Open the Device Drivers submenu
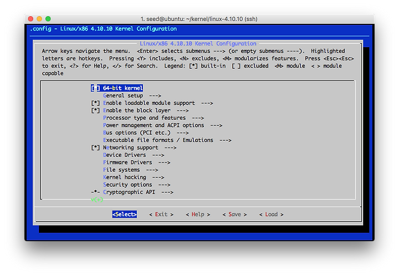Image resolution: width=399 pixels, height=276 pixels. pos(134,155)
